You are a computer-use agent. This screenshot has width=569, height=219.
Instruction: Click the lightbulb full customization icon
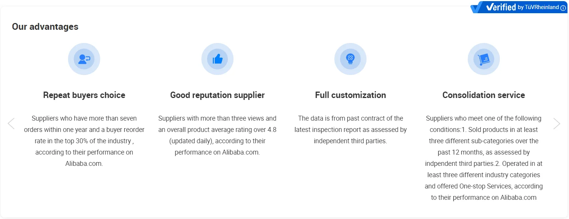coord(350,59)
